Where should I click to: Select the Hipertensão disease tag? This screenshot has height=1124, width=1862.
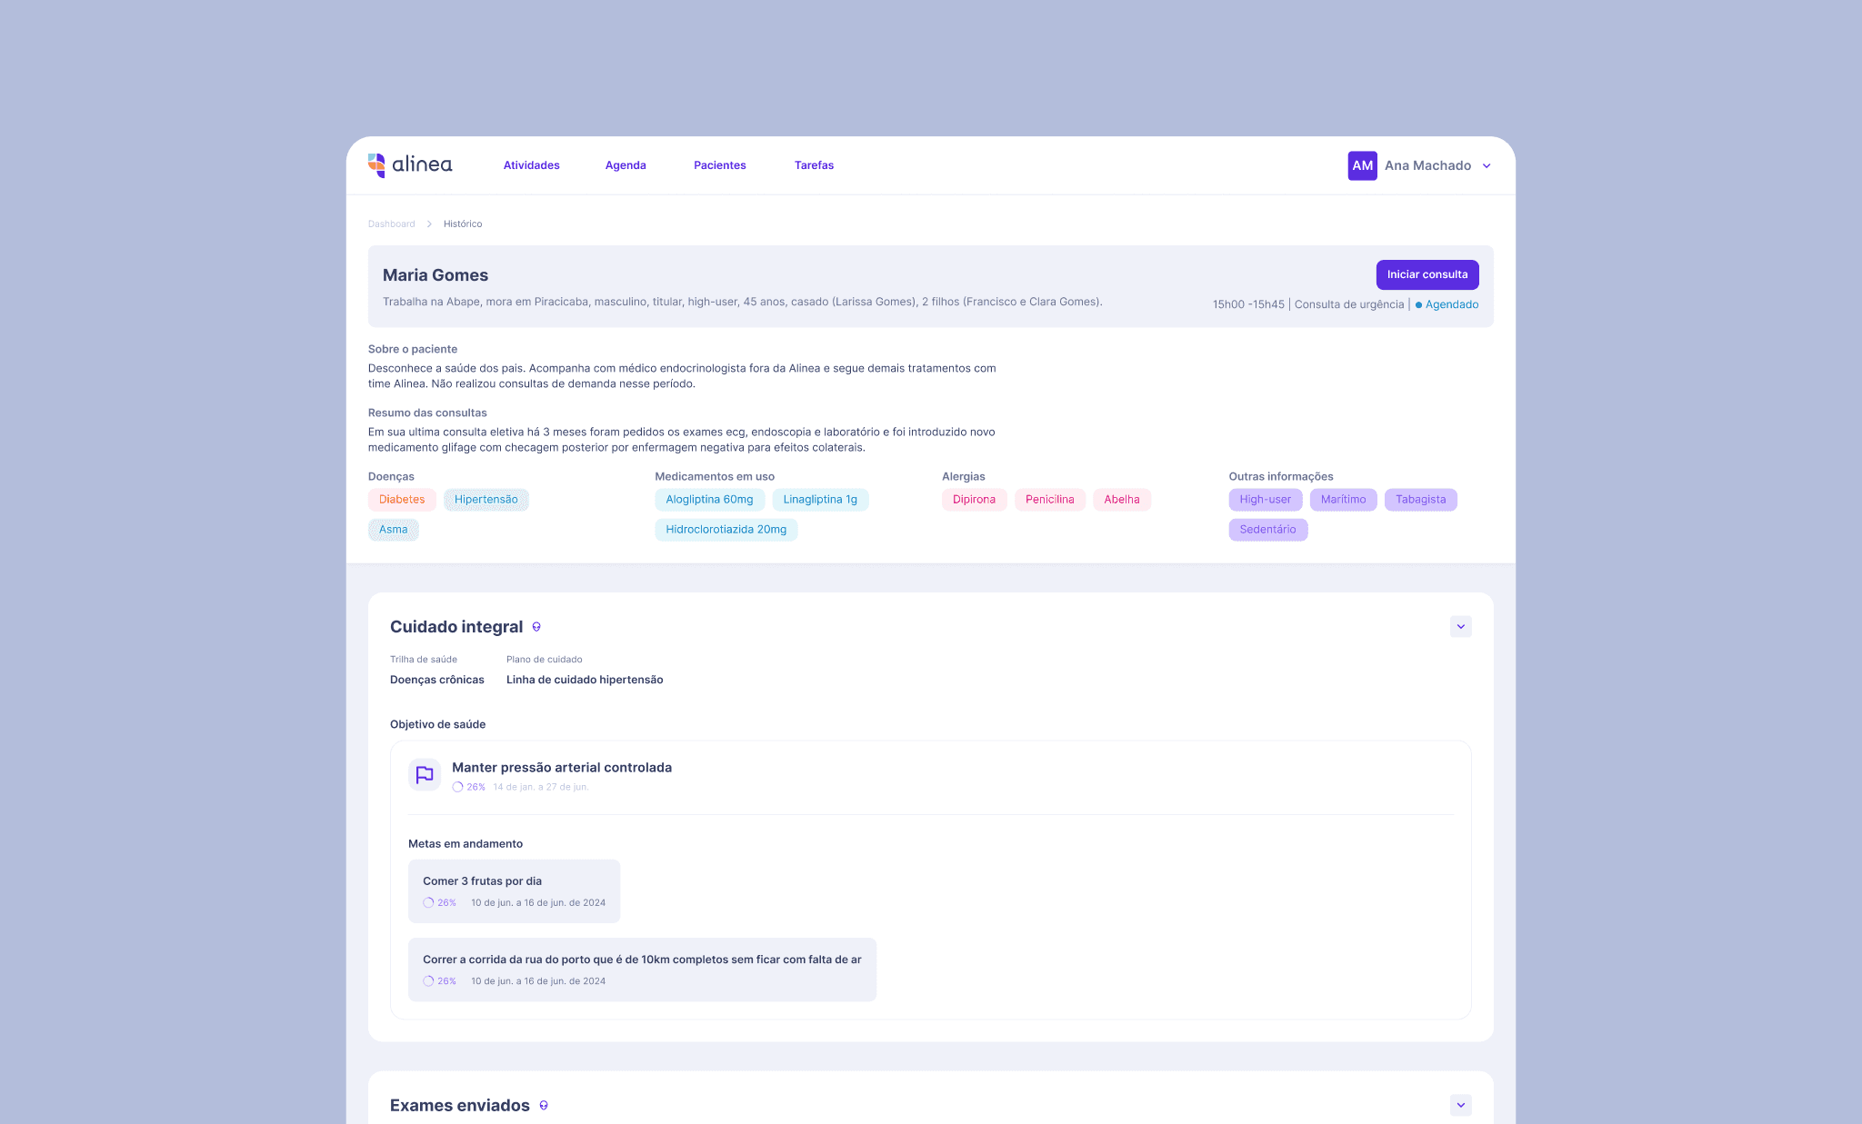486,500
